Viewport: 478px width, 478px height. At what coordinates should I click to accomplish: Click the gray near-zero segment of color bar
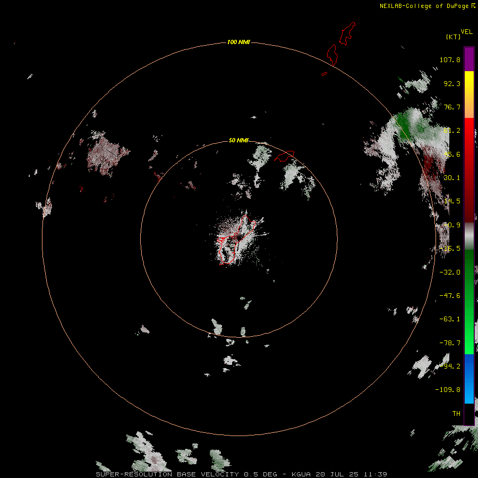point(469,236)
